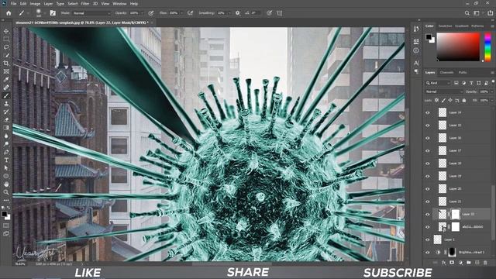Select the Gradient tool
Screen dimensions: 496x279
tap(6, 127)
